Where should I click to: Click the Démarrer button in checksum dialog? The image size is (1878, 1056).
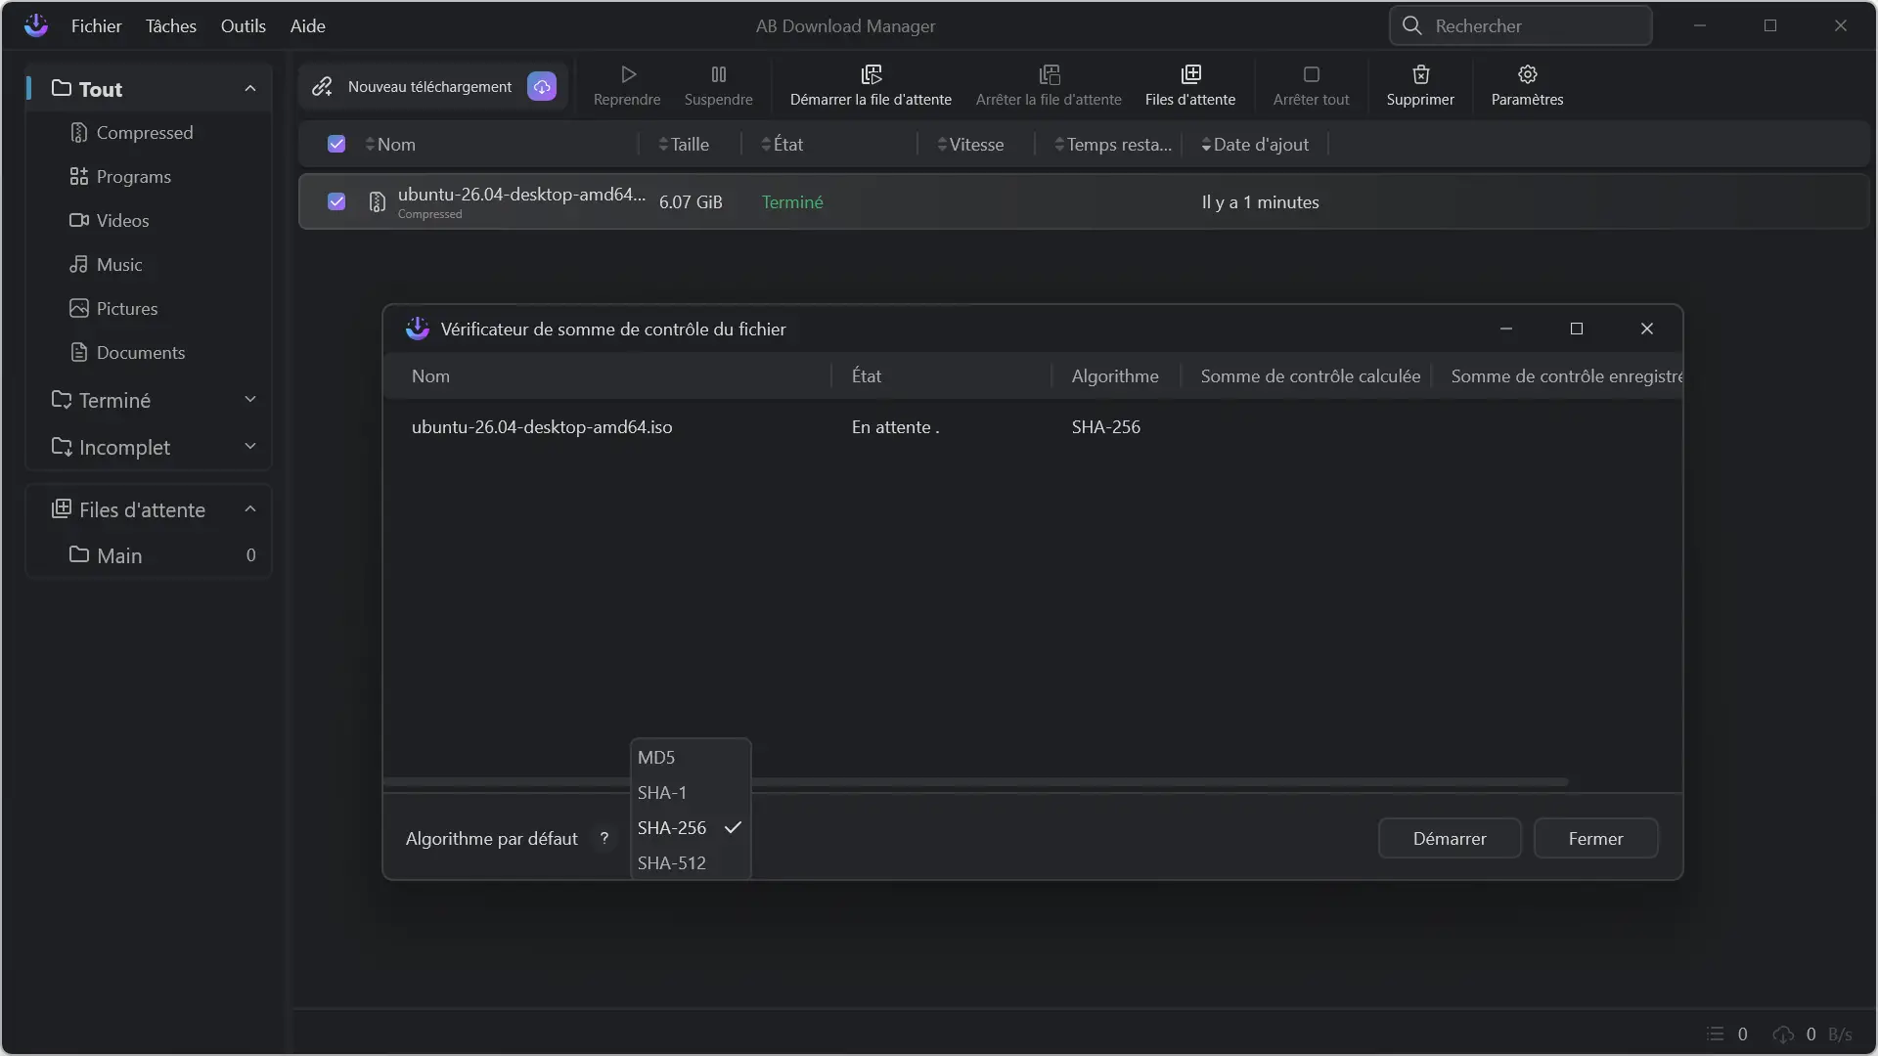(1450, 838)
